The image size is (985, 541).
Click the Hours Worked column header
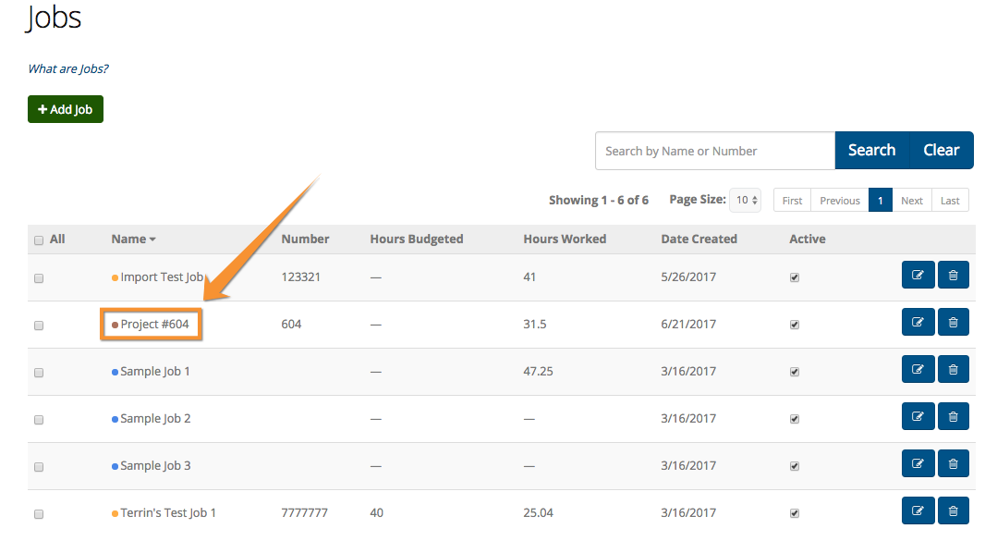(x=565, y=239)
